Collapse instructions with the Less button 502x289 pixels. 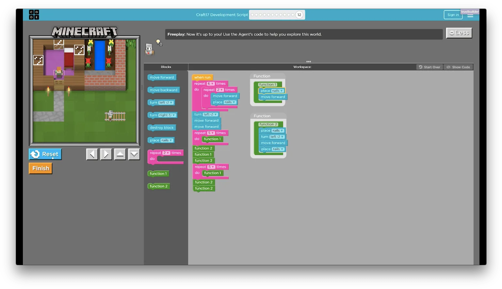(x=459, y=33)
